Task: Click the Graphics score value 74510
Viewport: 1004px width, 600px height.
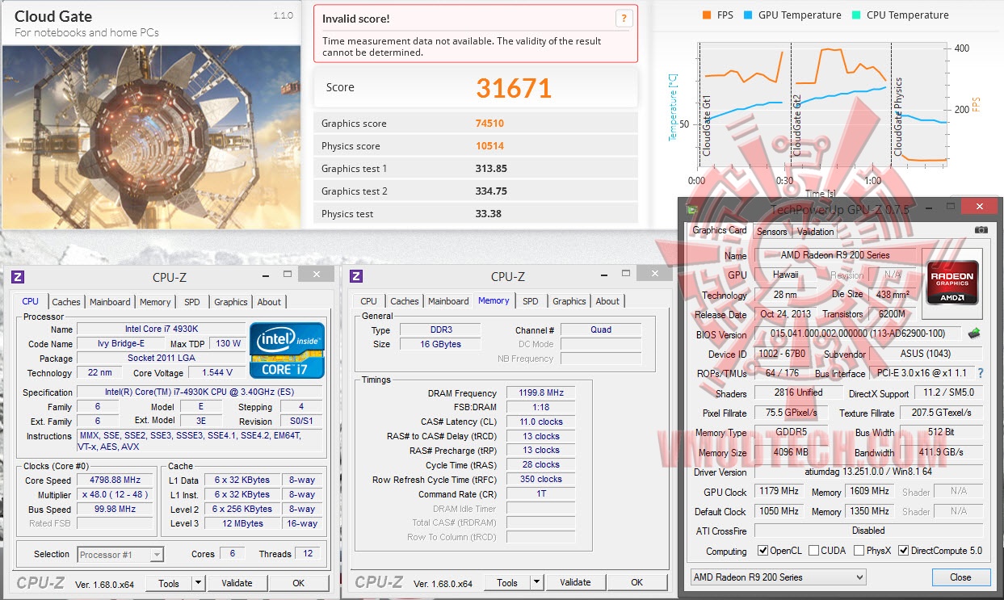Action: pos(489,124)
